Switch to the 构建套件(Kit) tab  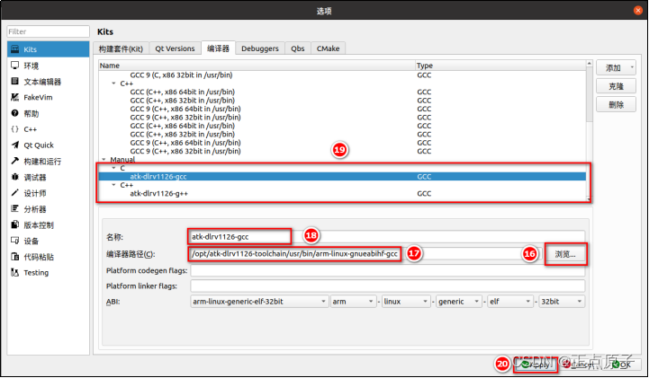pos(121,48)
